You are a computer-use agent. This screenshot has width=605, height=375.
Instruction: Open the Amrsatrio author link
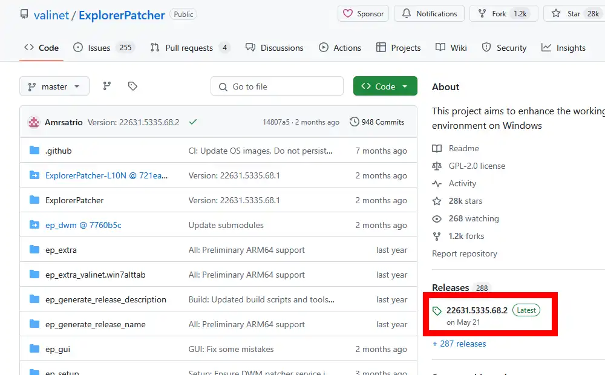pyautogui.click(x=64, y=122)
